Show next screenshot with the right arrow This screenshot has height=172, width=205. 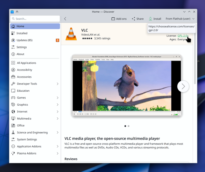(183, 87)
